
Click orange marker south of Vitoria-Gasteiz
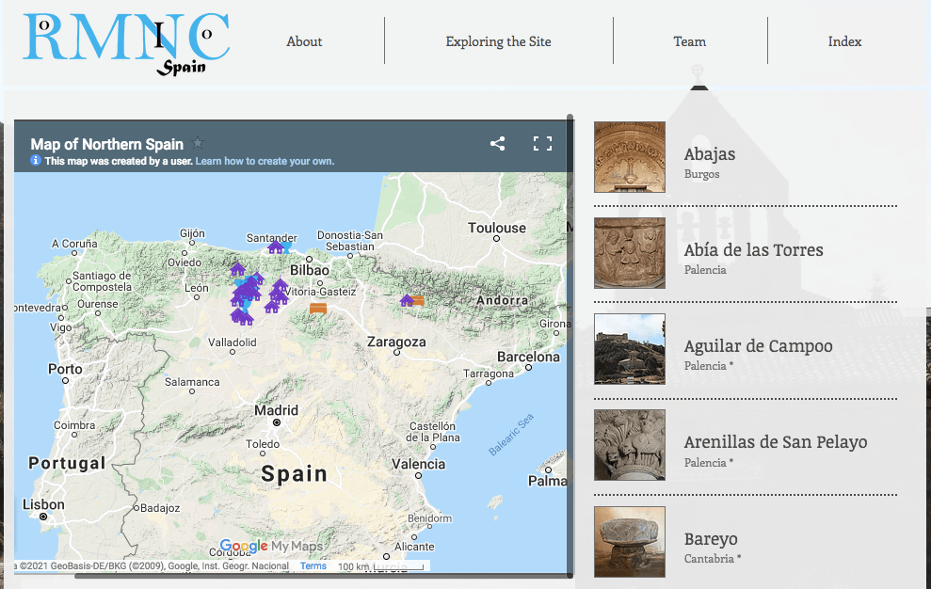(318, 308)
